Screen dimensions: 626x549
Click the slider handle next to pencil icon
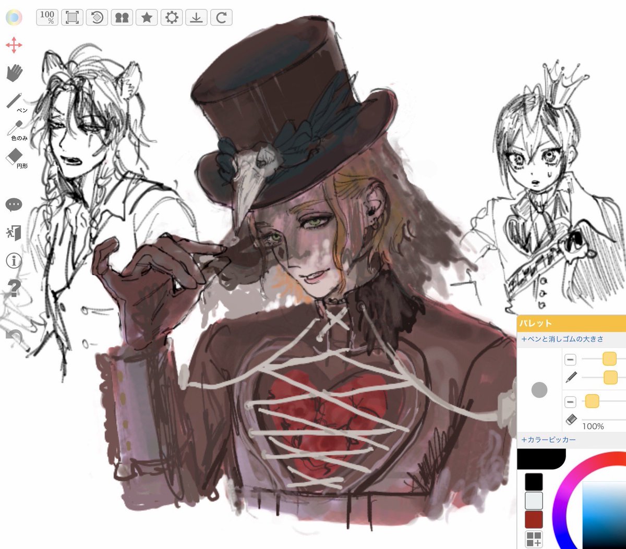(x=610, y=377)
